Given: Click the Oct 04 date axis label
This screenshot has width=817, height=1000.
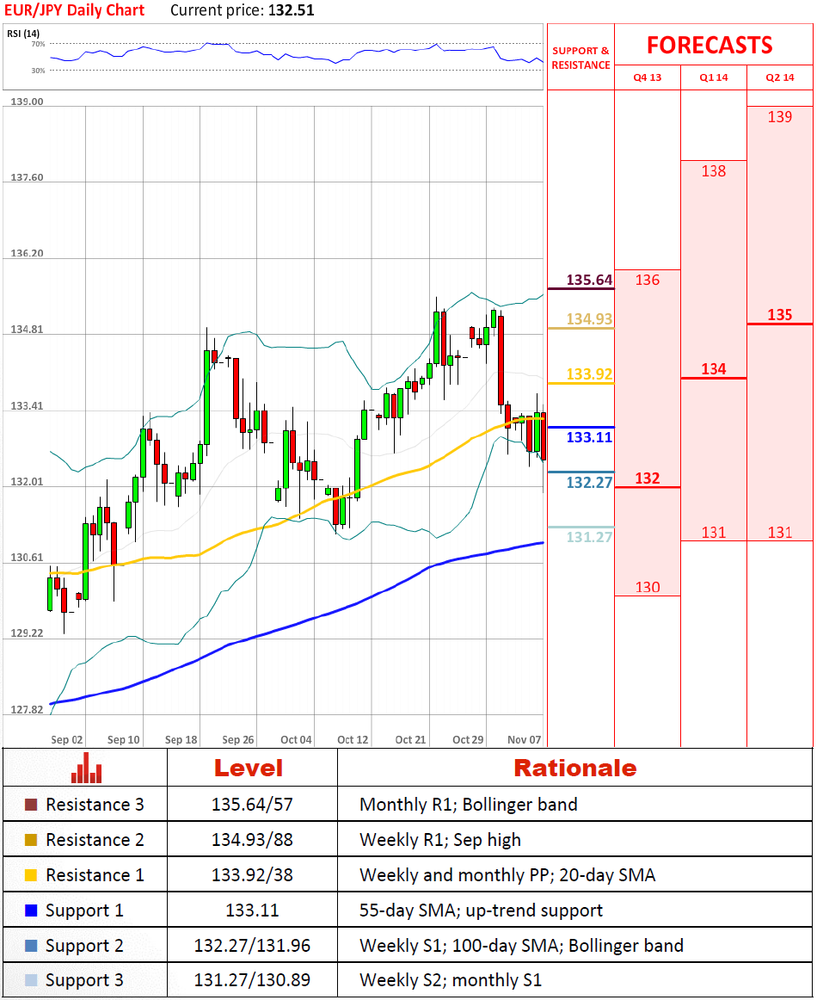Looking at the screenshot, I should tap(297, 739).
